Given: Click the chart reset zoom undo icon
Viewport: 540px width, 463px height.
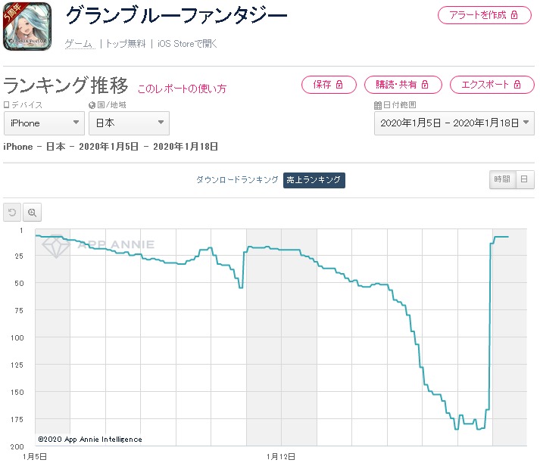Looking at the screenshot, I should click(x=12, y=213).
